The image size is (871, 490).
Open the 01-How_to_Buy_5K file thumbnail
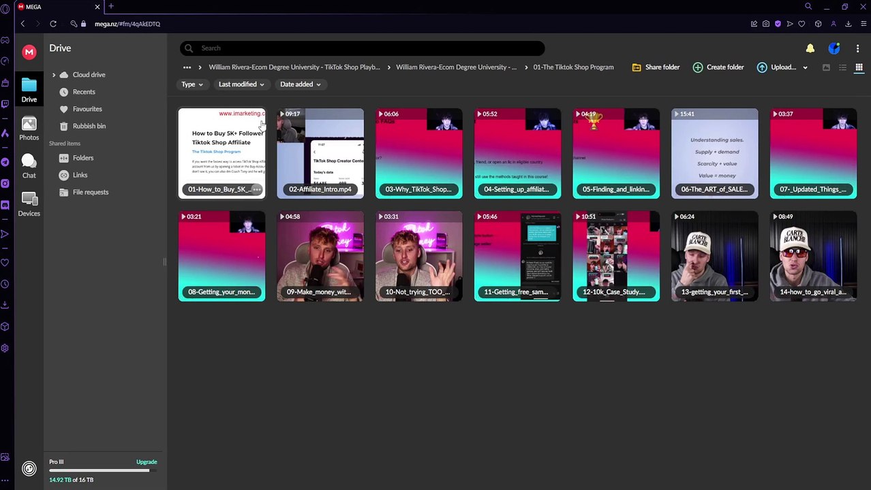[x=221, y=154]
